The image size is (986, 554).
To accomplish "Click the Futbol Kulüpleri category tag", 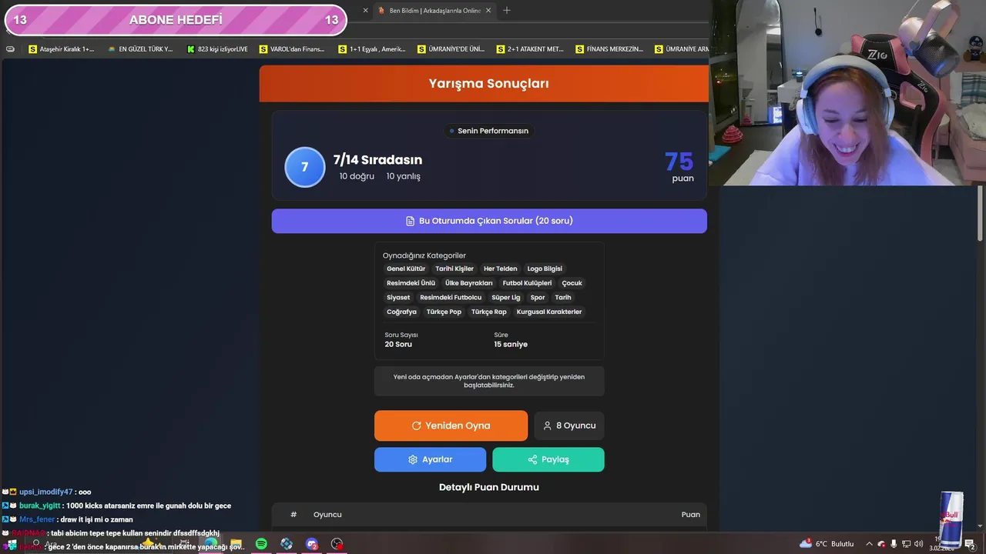I will tap(527, 283).
